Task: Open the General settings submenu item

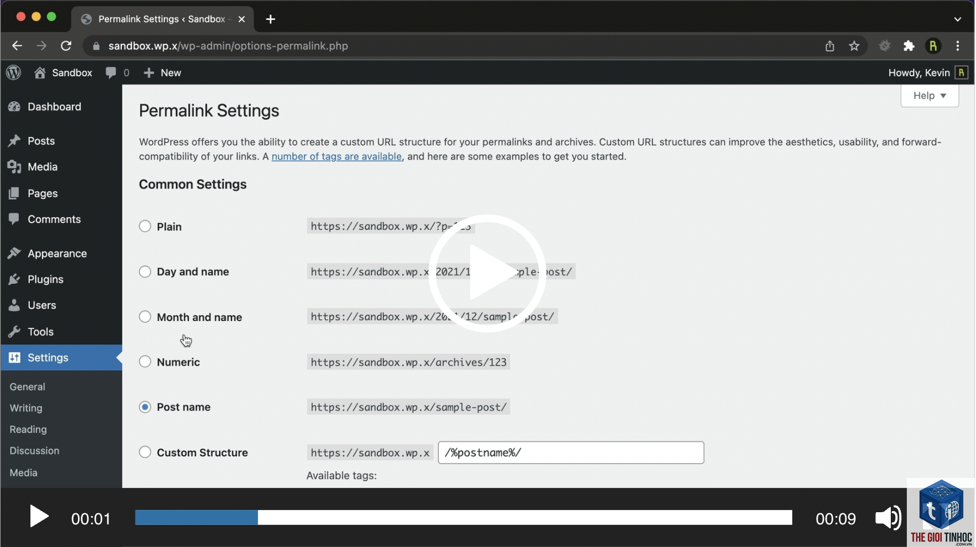Action: 28,387
